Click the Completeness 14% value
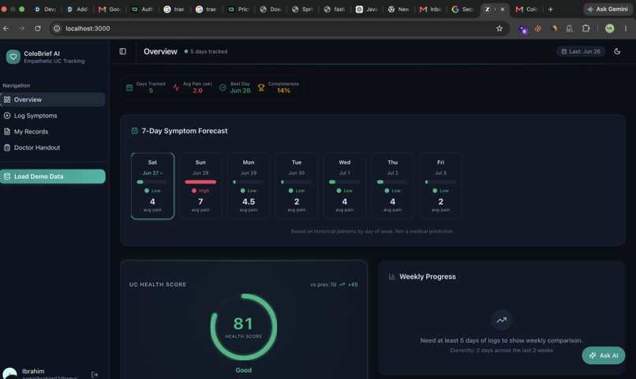 (283, 91)
